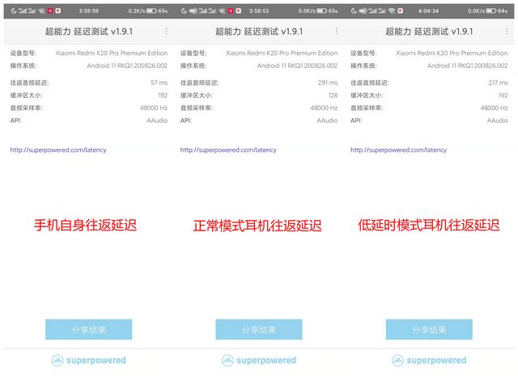Select Android 11 RKQ1.200826.002 in right screenshot

[x=468, y=65]
